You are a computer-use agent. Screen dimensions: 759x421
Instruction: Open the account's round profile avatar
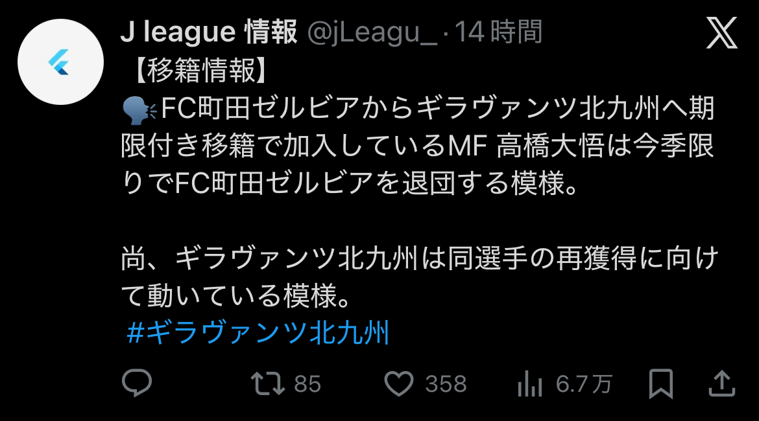60,62
